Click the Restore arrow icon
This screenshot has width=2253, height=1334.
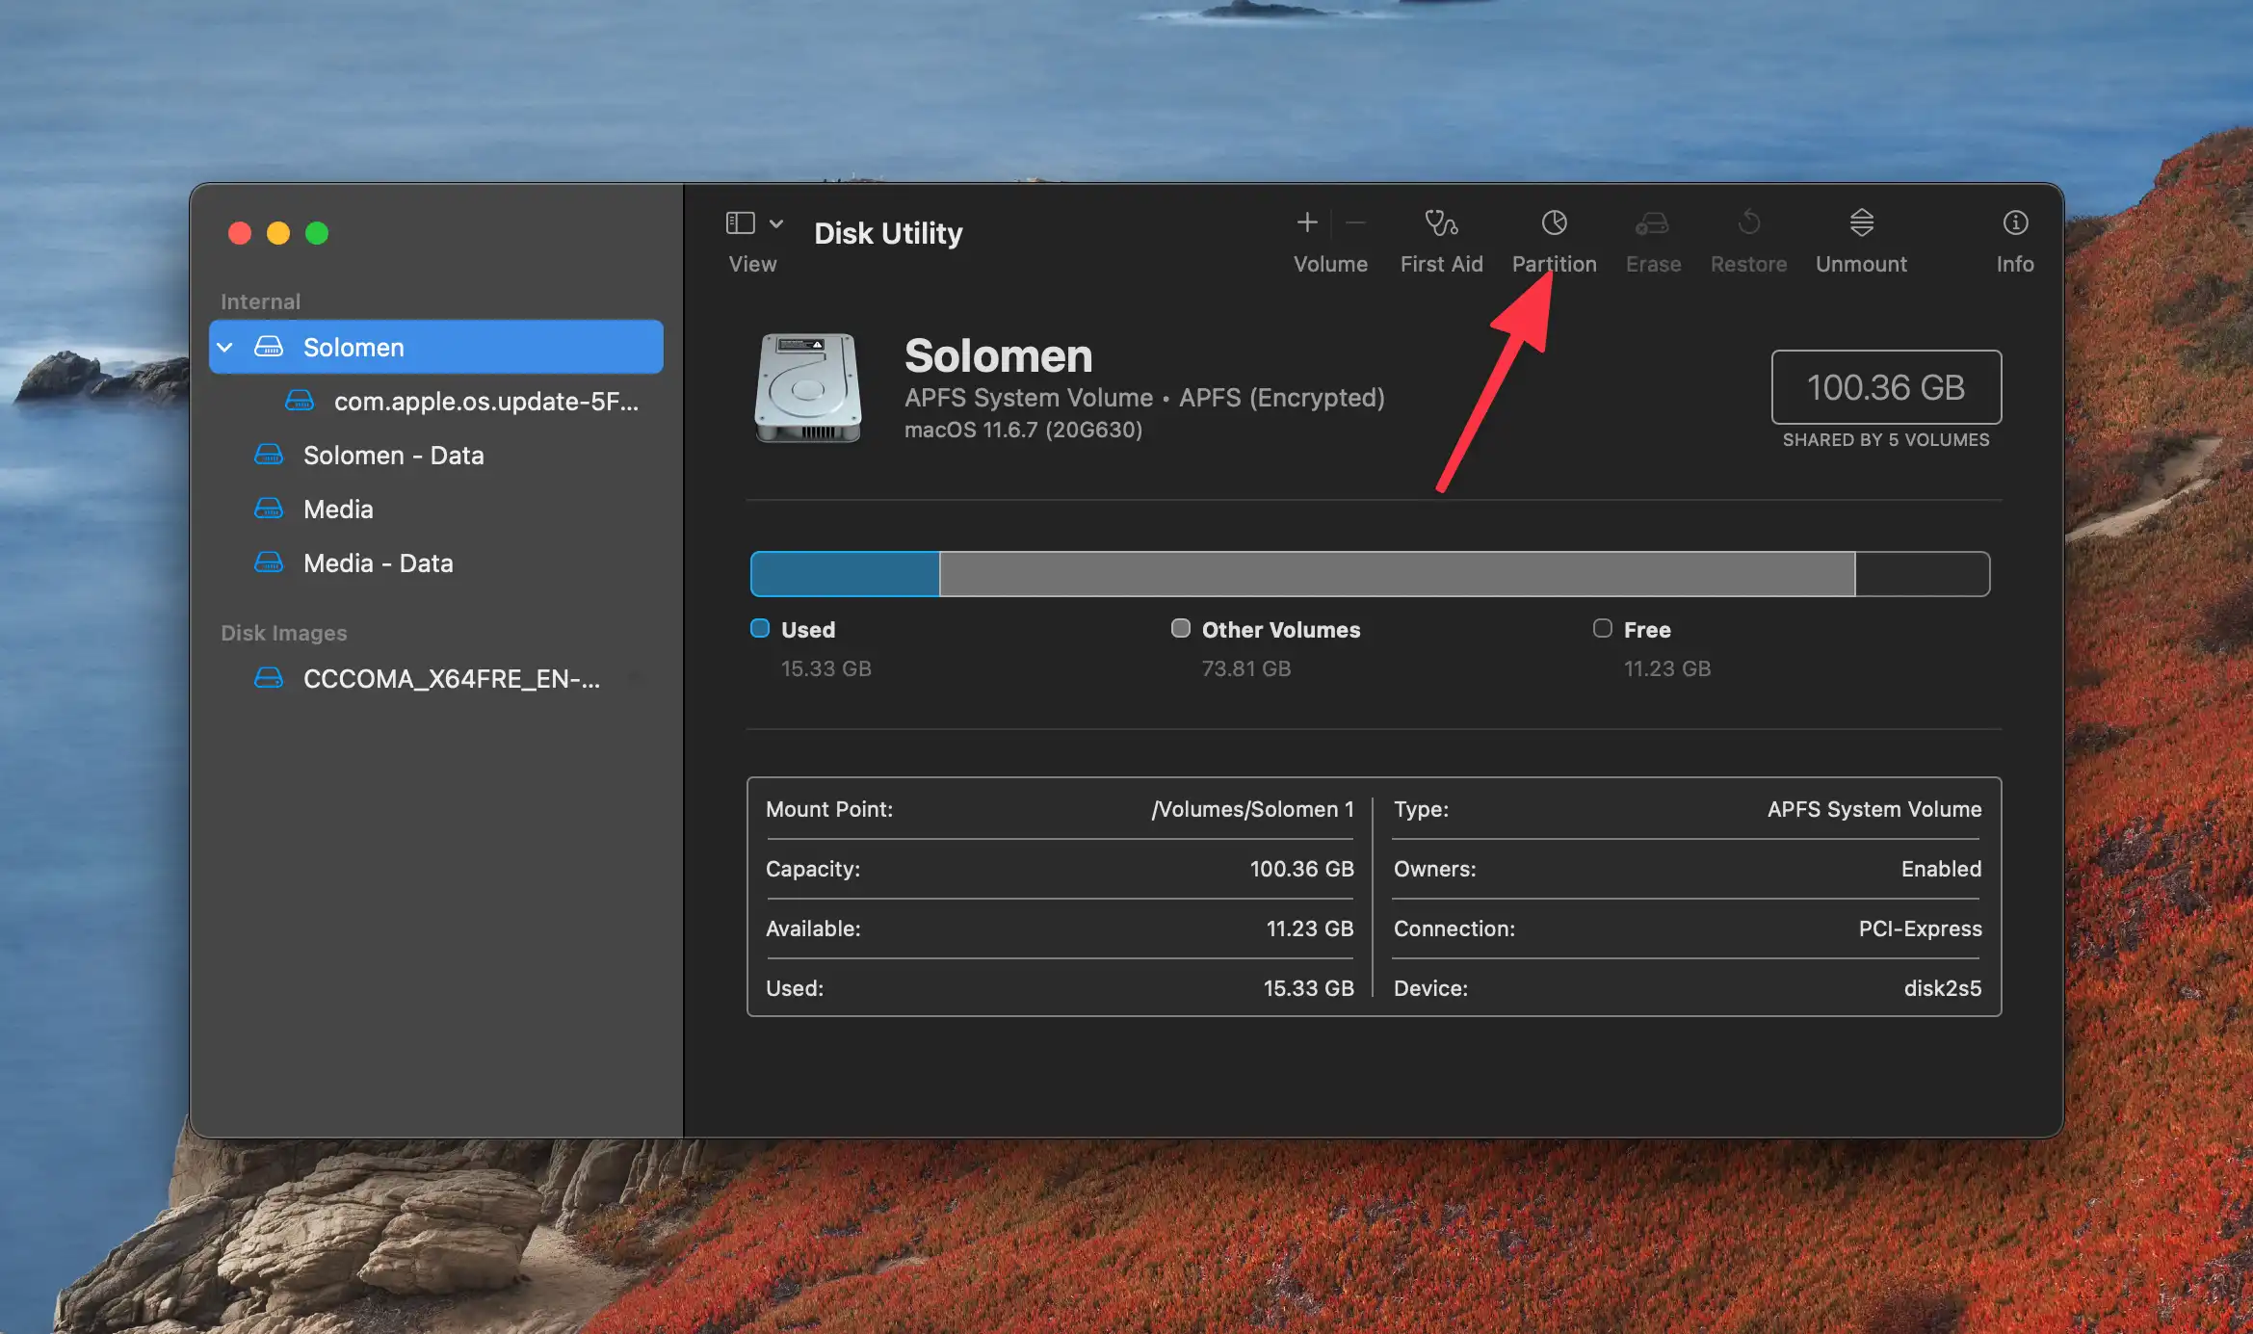click(1748, 222)
